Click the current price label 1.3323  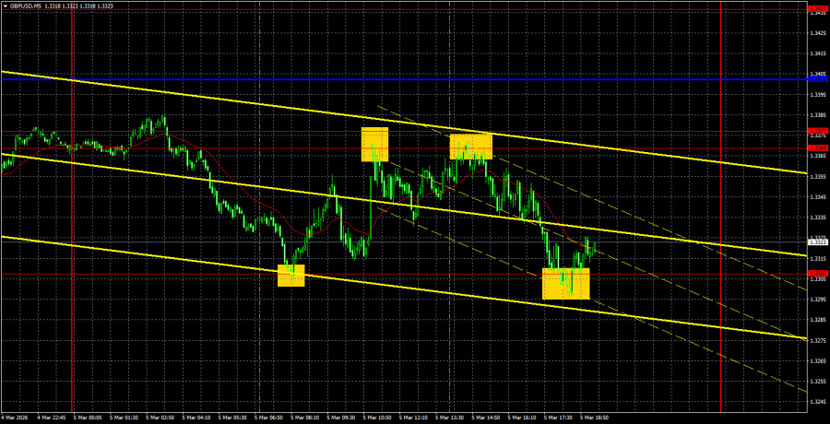[x=815, y=241]
